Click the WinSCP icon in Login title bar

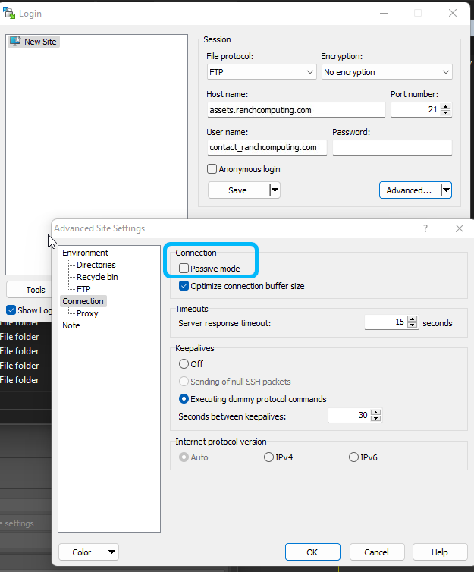click(9, 13)
